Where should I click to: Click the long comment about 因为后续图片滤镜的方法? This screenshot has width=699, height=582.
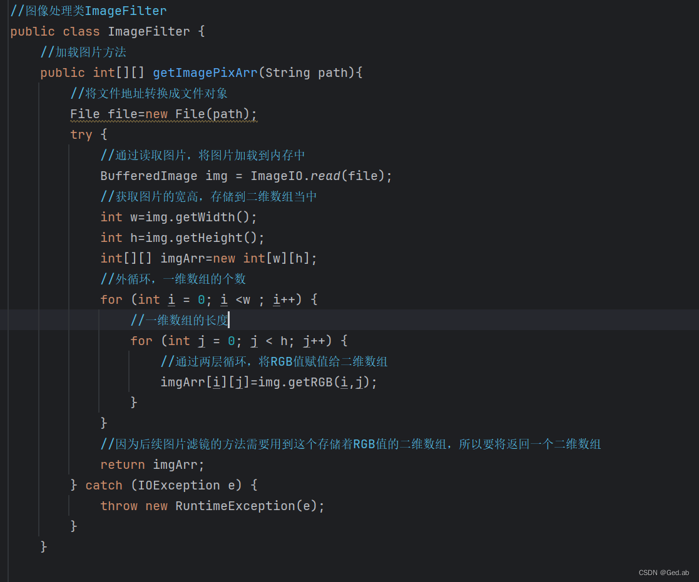coord(351,444)
